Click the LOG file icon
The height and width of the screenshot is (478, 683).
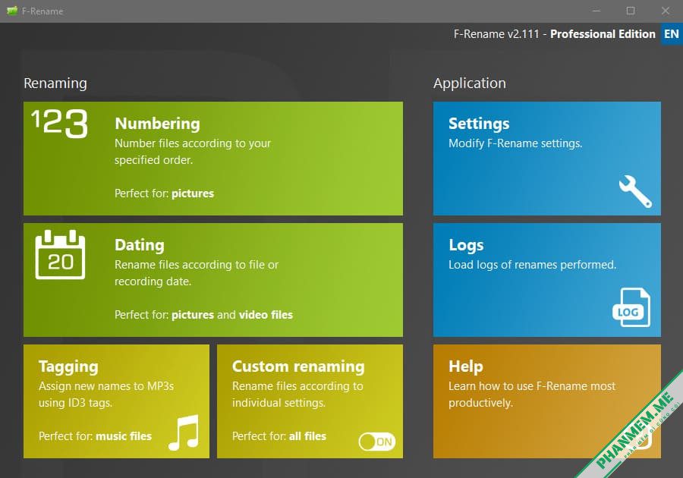(631, 307)
